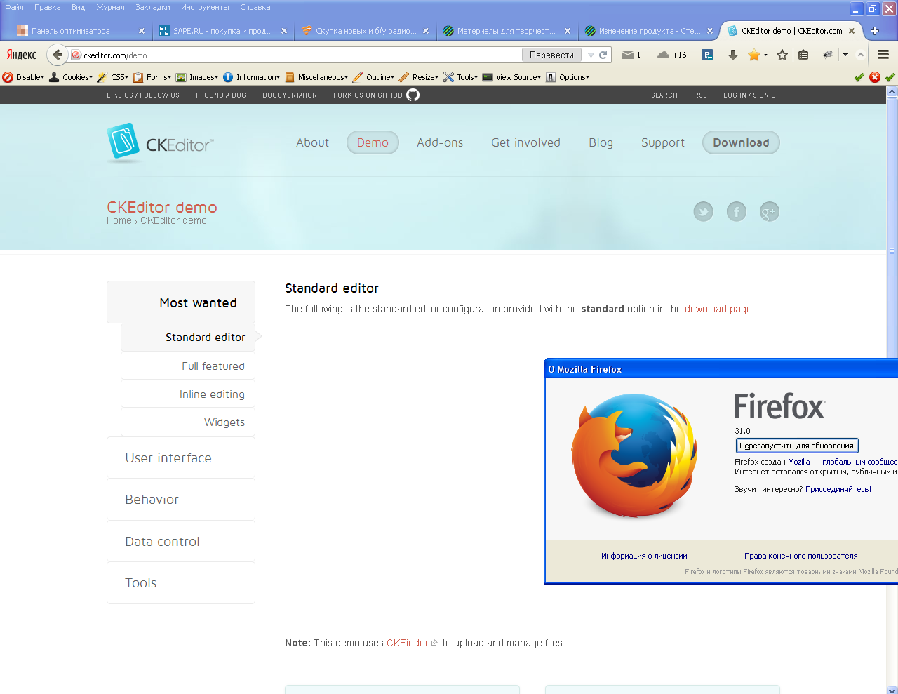Click the yellow star Yandex bookmarks icon
Image resolution: width=898 pixels, height=694 pixels.
pos(753,55)
